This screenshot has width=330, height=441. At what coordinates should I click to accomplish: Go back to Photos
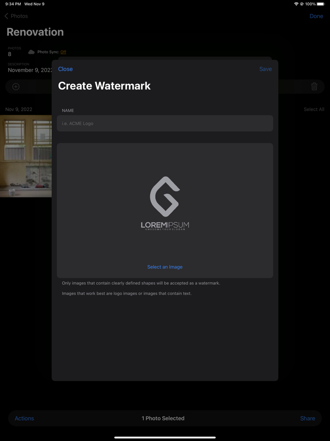pos(16,16)
